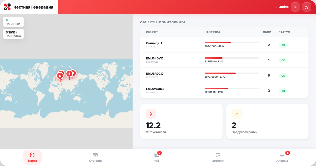Image resolution: width=316 pixels, height=166 pixels.
Task: Select the EMU340VX object name
Action: 154,58
